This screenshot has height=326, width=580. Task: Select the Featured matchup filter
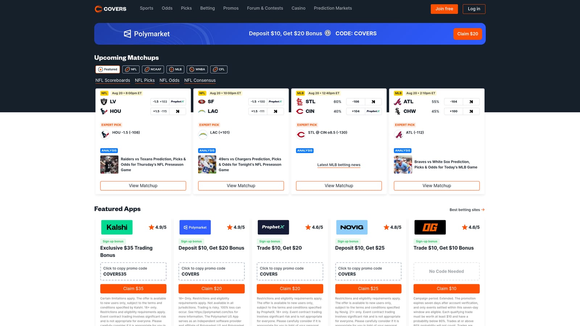click(x=108, y=69)
